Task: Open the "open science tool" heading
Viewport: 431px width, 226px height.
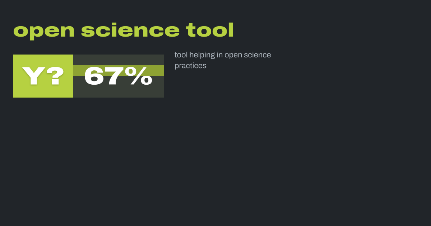Action: (123, 30)
